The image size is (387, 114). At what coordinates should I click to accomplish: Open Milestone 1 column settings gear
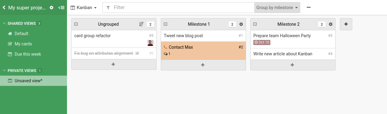241,24
